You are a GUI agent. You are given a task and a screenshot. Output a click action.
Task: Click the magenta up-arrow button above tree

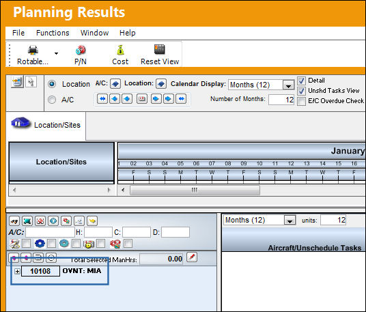[x=26, y=258]
